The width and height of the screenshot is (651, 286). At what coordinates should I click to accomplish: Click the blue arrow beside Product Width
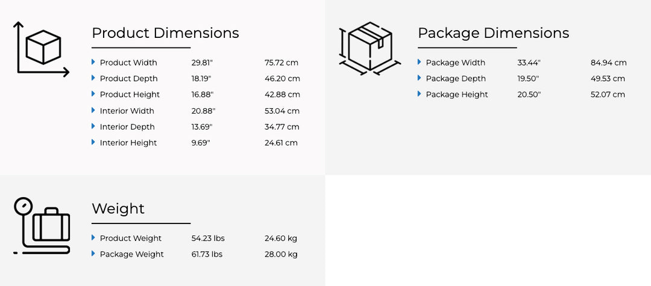(x=93, y=62)
